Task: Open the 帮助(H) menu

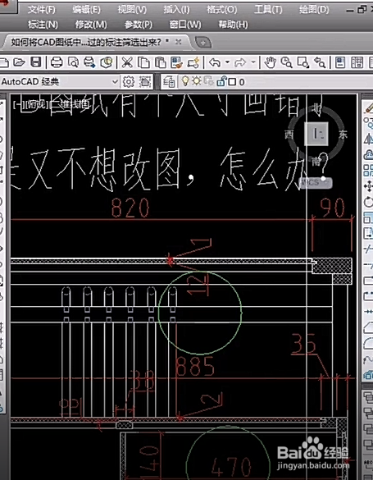Action: [233, 24]
